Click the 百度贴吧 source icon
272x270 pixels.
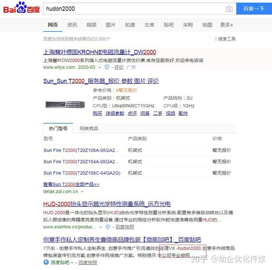click(x=46, y=262)
